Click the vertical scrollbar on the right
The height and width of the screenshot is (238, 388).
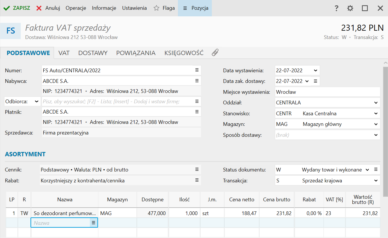pos(385,132)
